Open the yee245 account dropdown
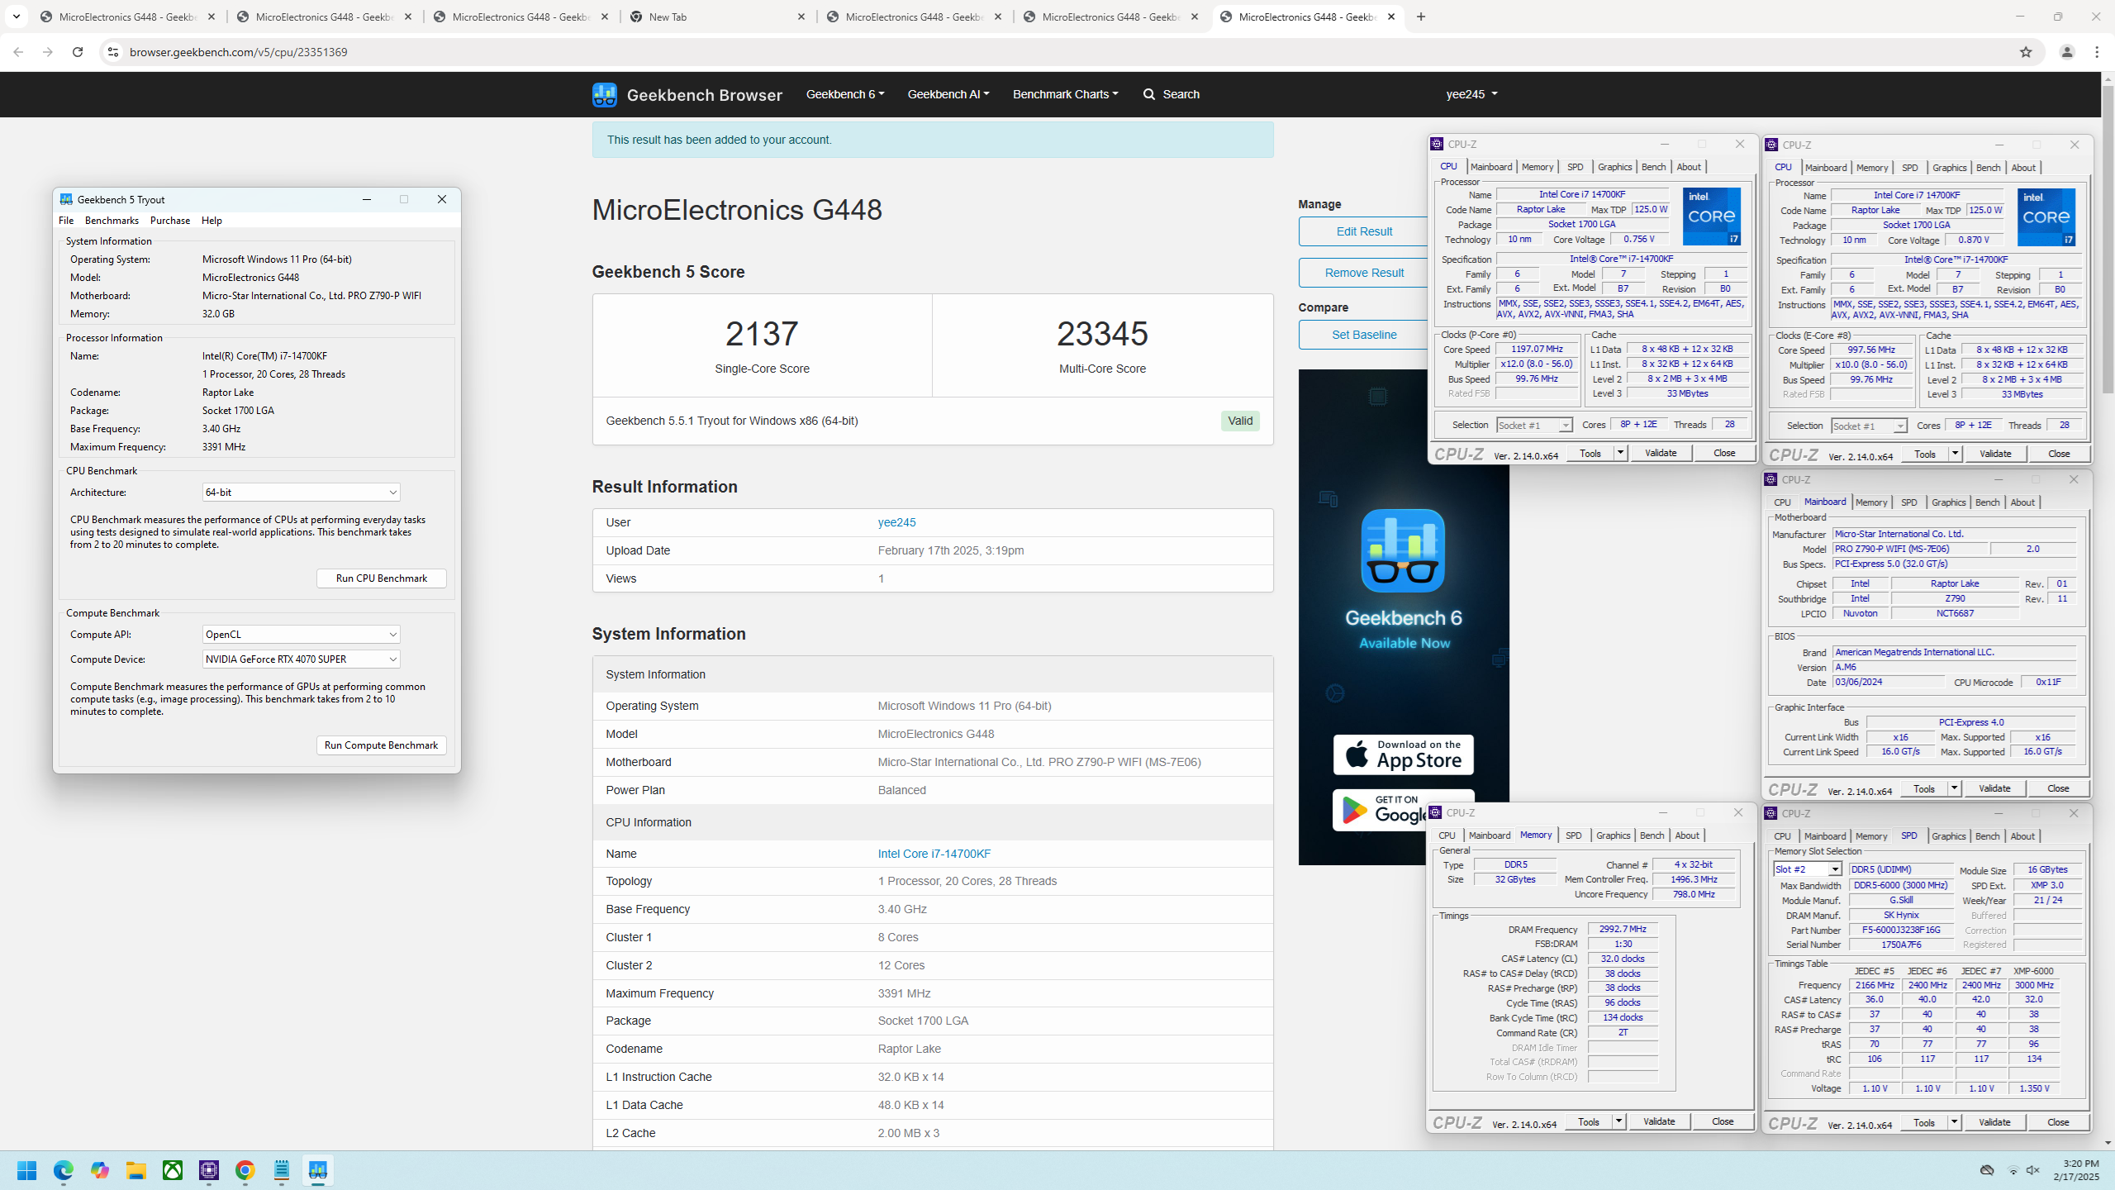The image size is (2115, 1190). (1471, 94)
